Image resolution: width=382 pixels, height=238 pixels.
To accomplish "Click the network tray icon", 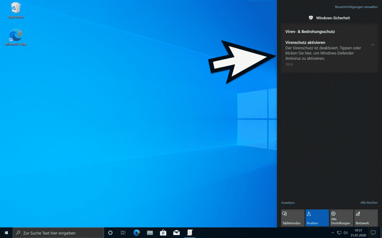I will 339,233.
